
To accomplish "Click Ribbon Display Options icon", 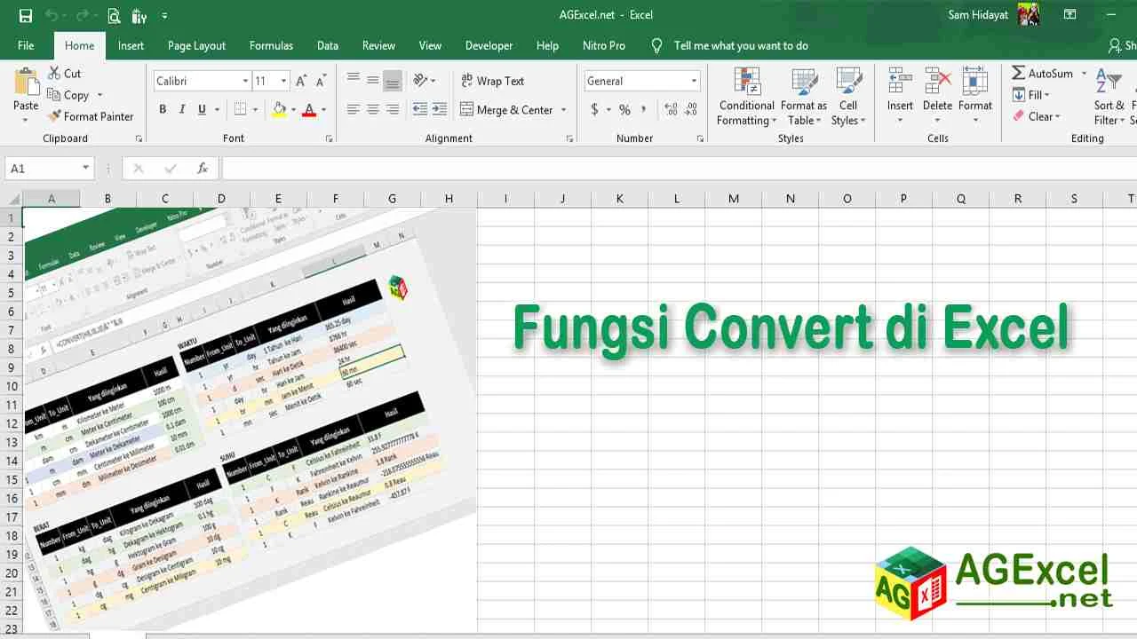I will (x=1069, y=15).
